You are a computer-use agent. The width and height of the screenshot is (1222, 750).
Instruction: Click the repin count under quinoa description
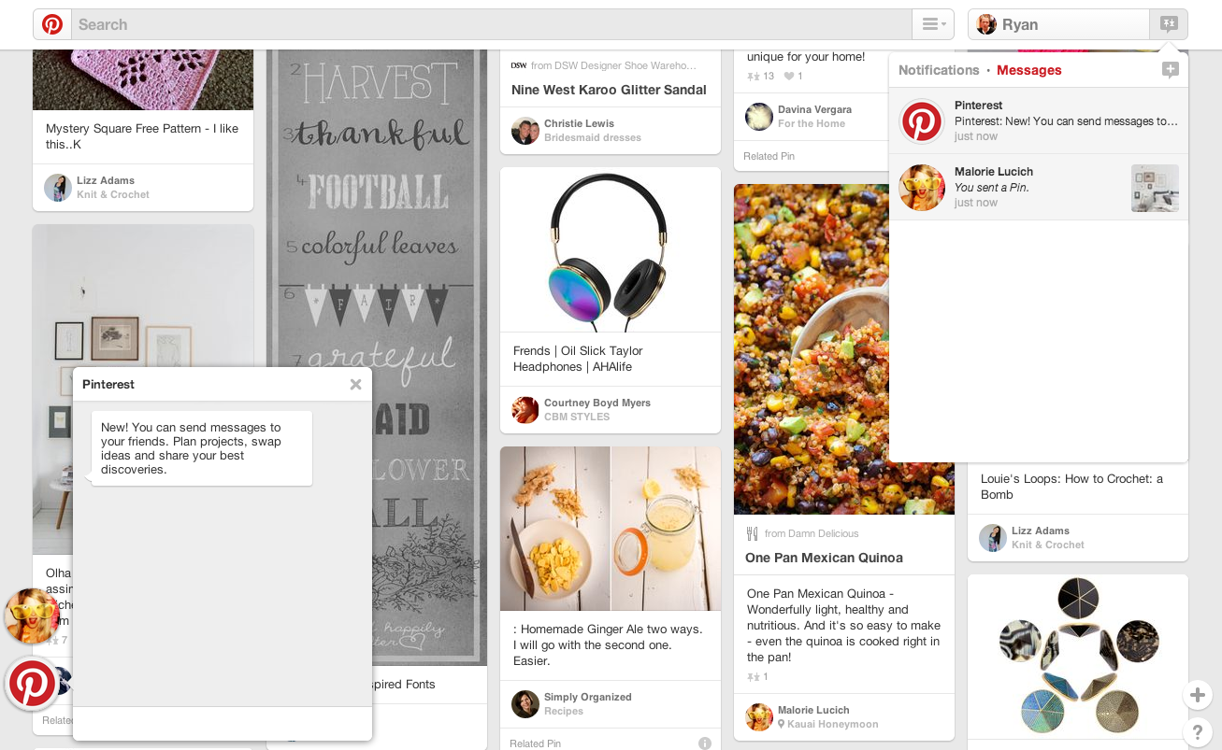click(757, 677)
